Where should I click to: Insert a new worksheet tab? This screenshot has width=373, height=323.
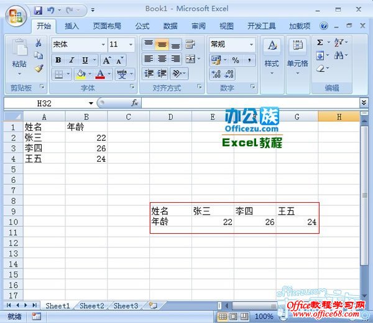[x=153, y=306]
